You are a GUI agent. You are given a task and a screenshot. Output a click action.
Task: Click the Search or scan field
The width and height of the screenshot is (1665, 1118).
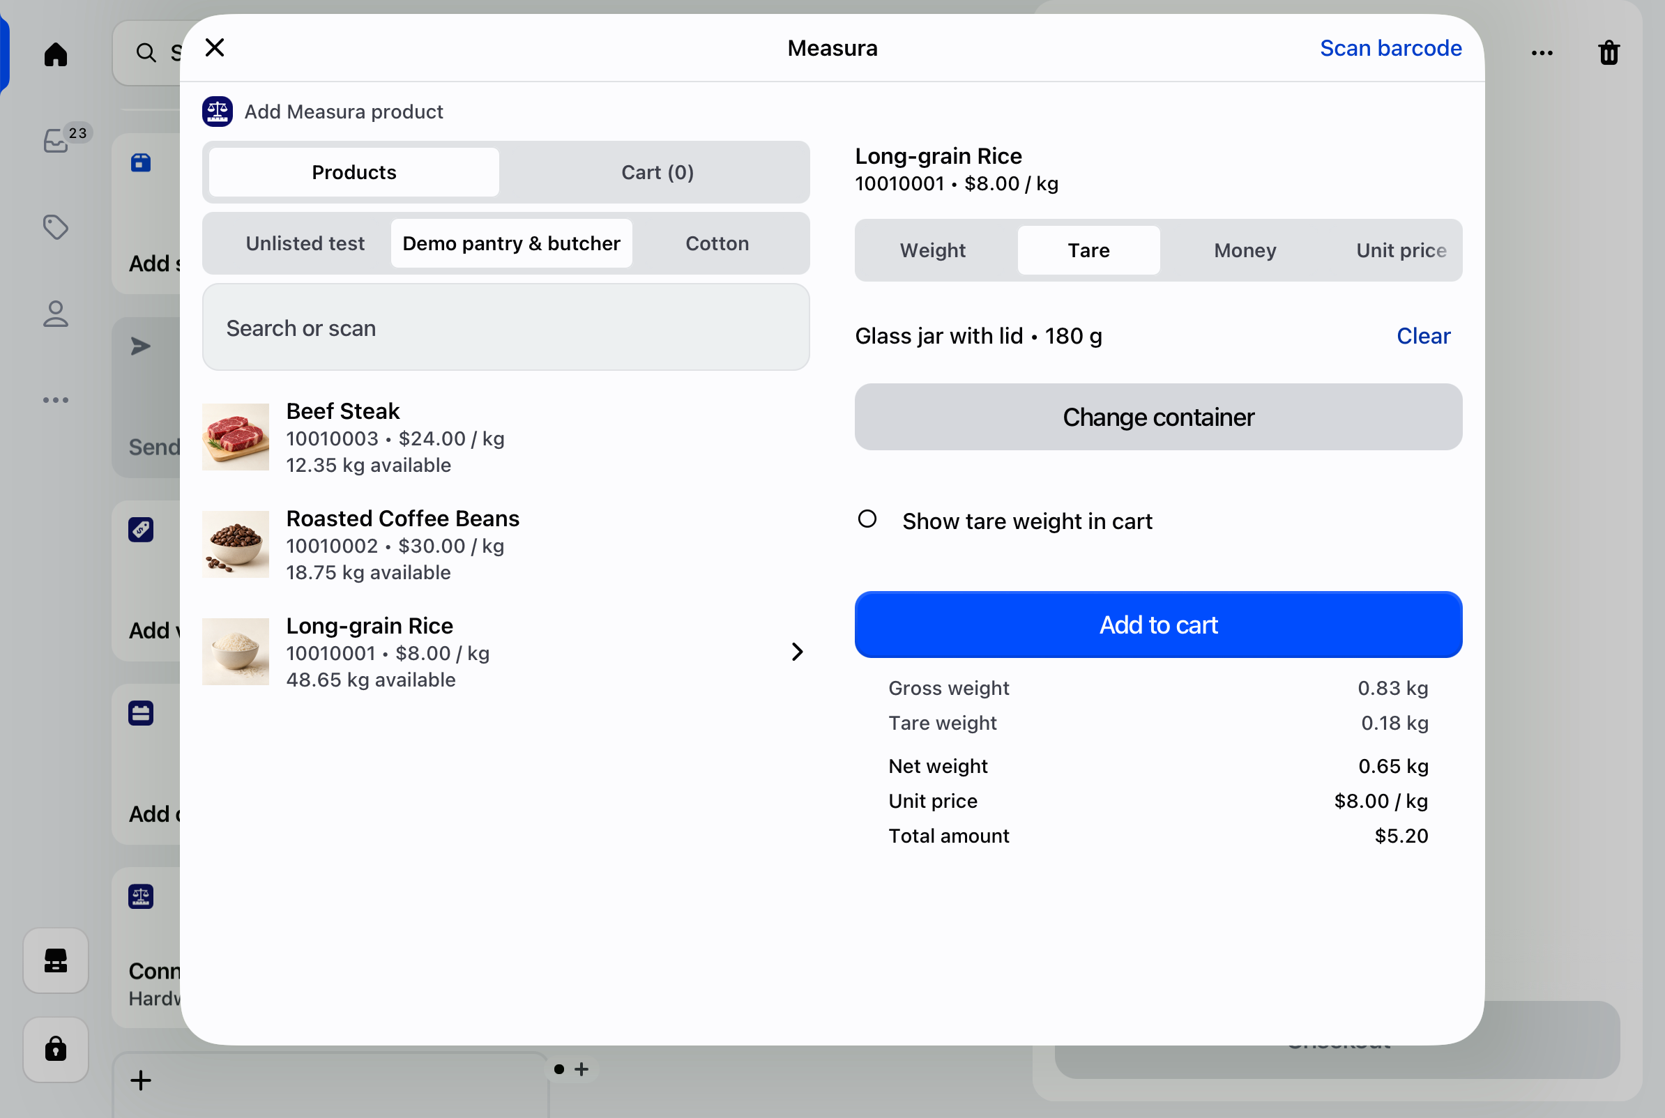[505, 328]
